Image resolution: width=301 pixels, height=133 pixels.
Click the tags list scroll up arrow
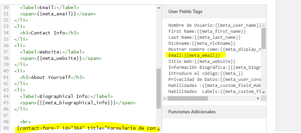(x=263, y=25)
